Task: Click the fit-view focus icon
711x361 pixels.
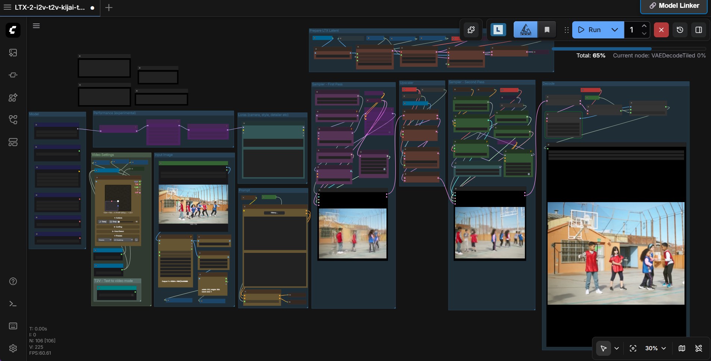Action: 633,348
